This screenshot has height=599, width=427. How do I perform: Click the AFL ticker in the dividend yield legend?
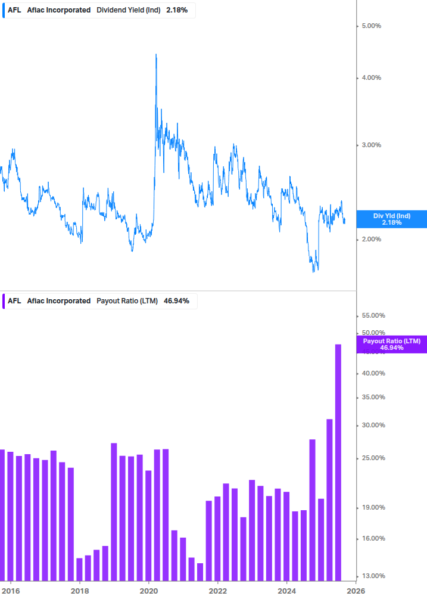(14, 10)
